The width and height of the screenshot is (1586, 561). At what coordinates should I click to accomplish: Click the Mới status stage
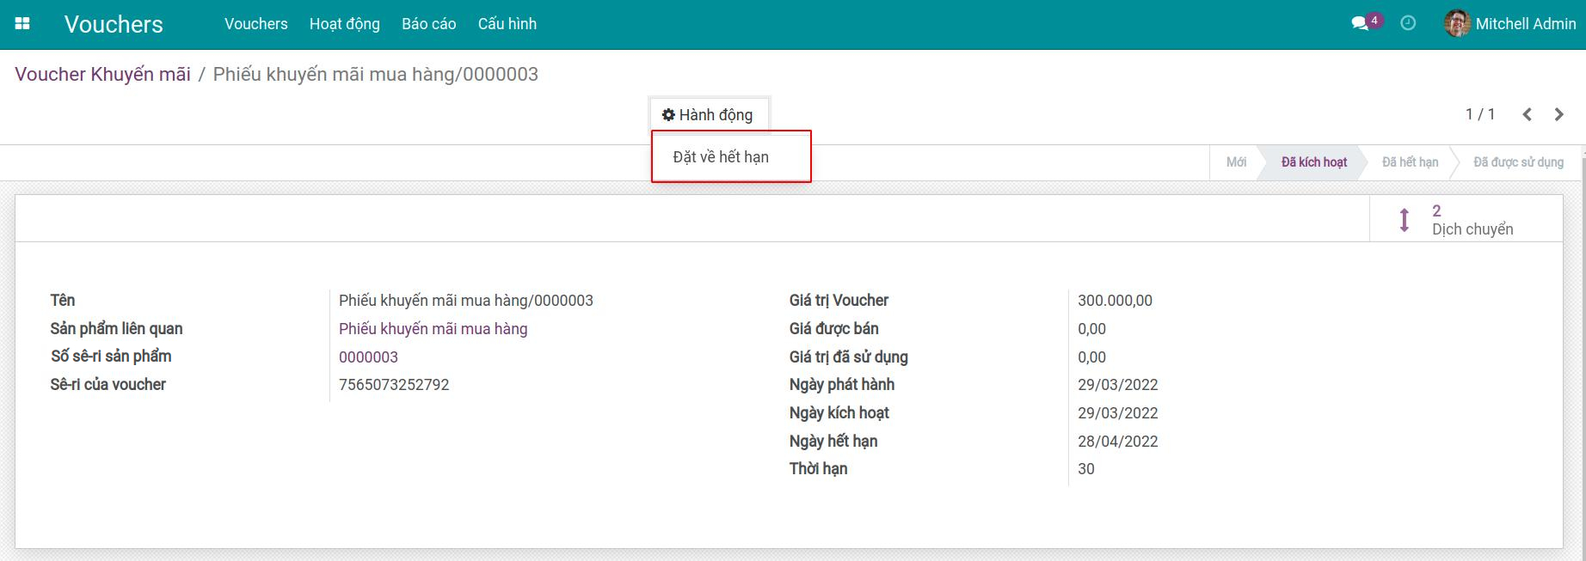tap(1236, 162)
